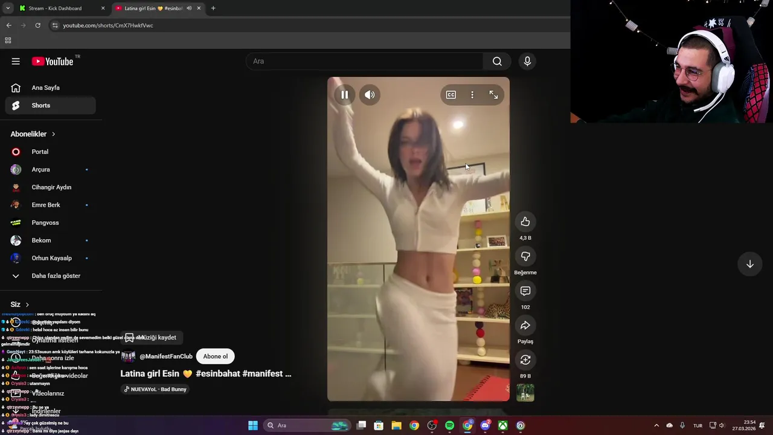Image resolution: width=773 pixels, height=435 pixels.
Task: Go back in browser
Action: [8, 25]
